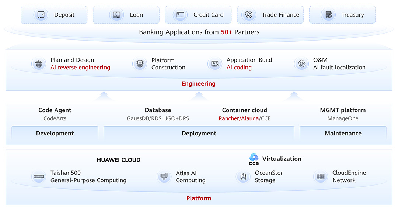This screenshot has width=398, height=211.
Task: Click the Database heading
Action: point(158,110)
